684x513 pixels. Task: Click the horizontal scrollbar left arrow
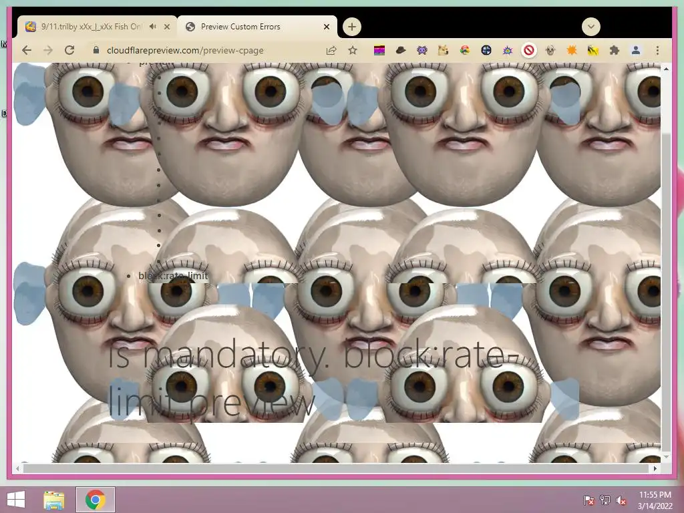[x=17, y=468]
